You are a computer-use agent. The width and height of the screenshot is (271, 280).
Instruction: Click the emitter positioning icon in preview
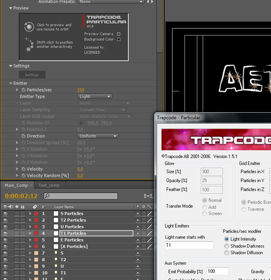[29, 44]
